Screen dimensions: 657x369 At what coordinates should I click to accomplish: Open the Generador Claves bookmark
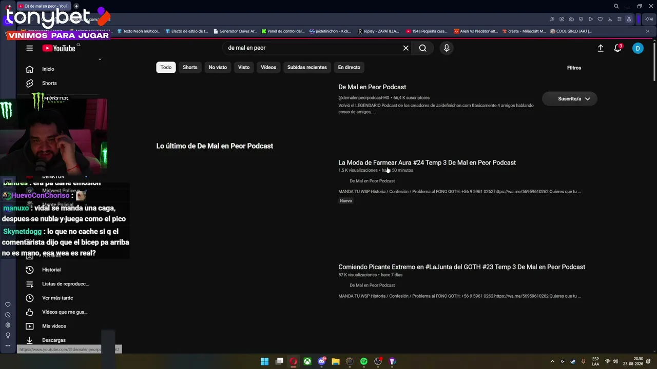(235, 31)
